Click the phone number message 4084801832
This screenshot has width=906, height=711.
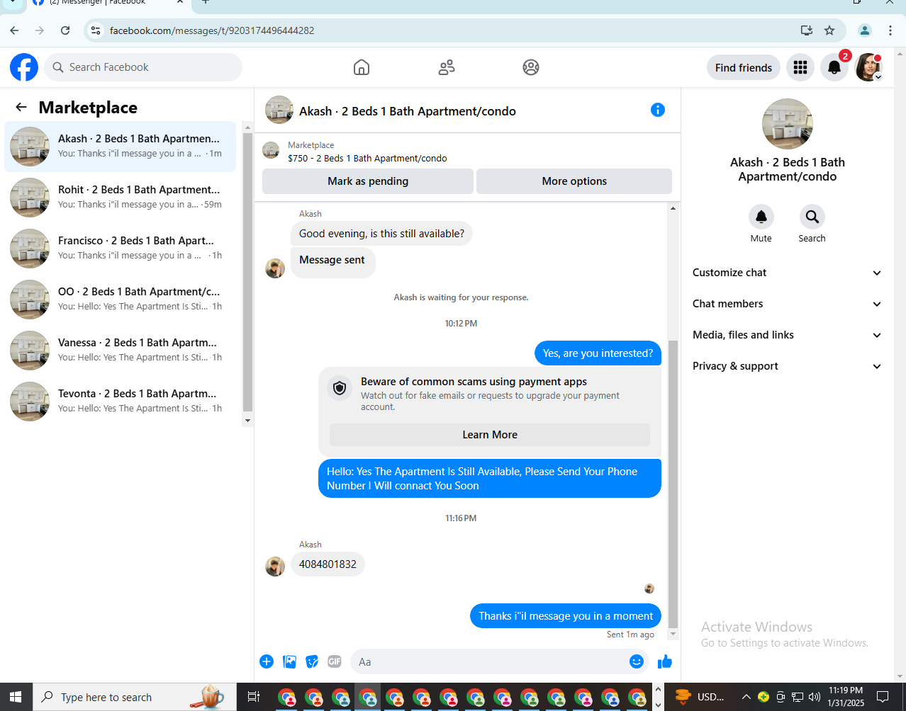[x=328, y=564]
